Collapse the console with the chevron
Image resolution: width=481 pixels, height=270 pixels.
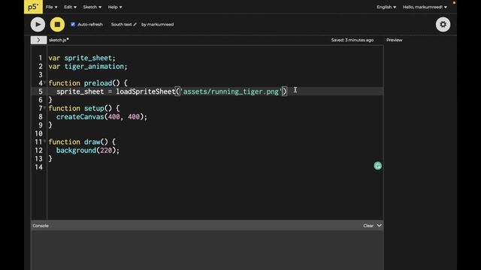coord(379,226)
